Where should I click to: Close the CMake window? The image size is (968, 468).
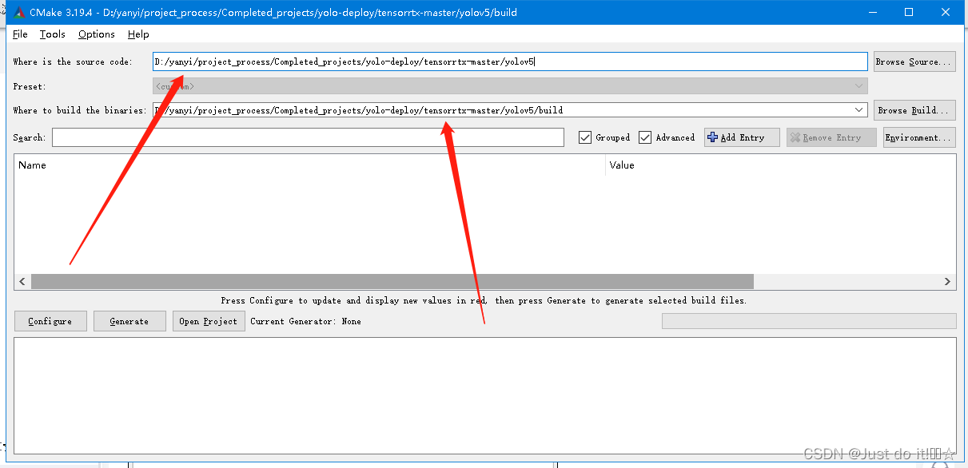coord(946,12)
